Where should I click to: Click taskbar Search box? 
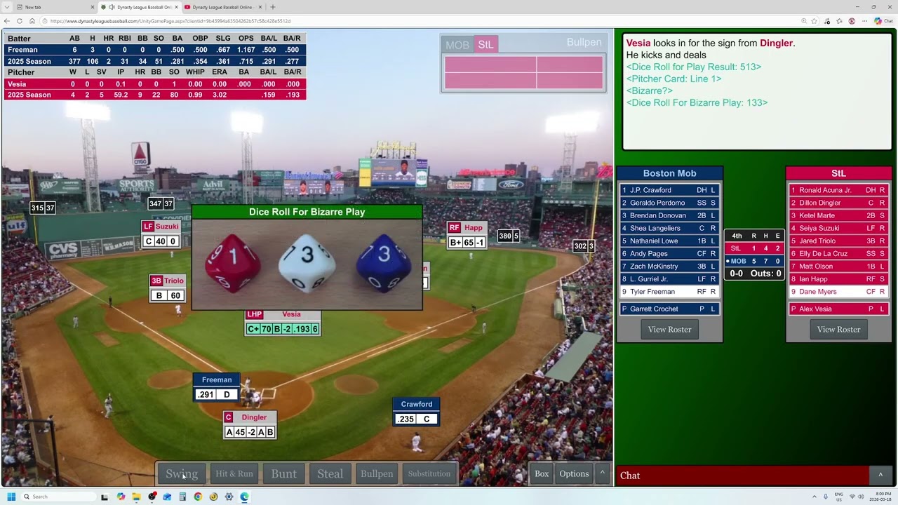(59, 497)
